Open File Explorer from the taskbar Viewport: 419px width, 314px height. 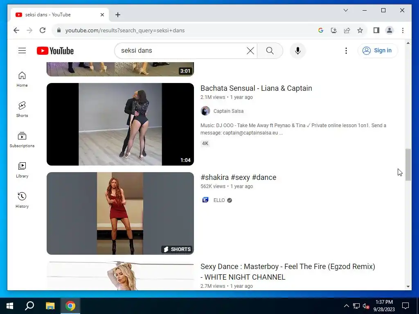(50, 306)
